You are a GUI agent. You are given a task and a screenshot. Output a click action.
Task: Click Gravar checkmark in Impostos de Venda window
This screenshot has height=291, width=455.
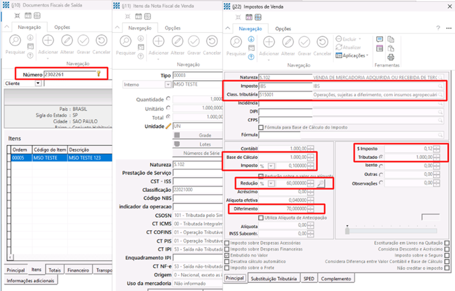click(x=304, y=42)
